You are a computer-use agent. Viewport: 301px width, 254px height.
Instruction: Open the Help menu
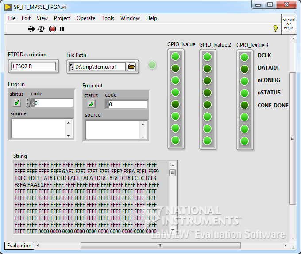click(x=151, y=18)
